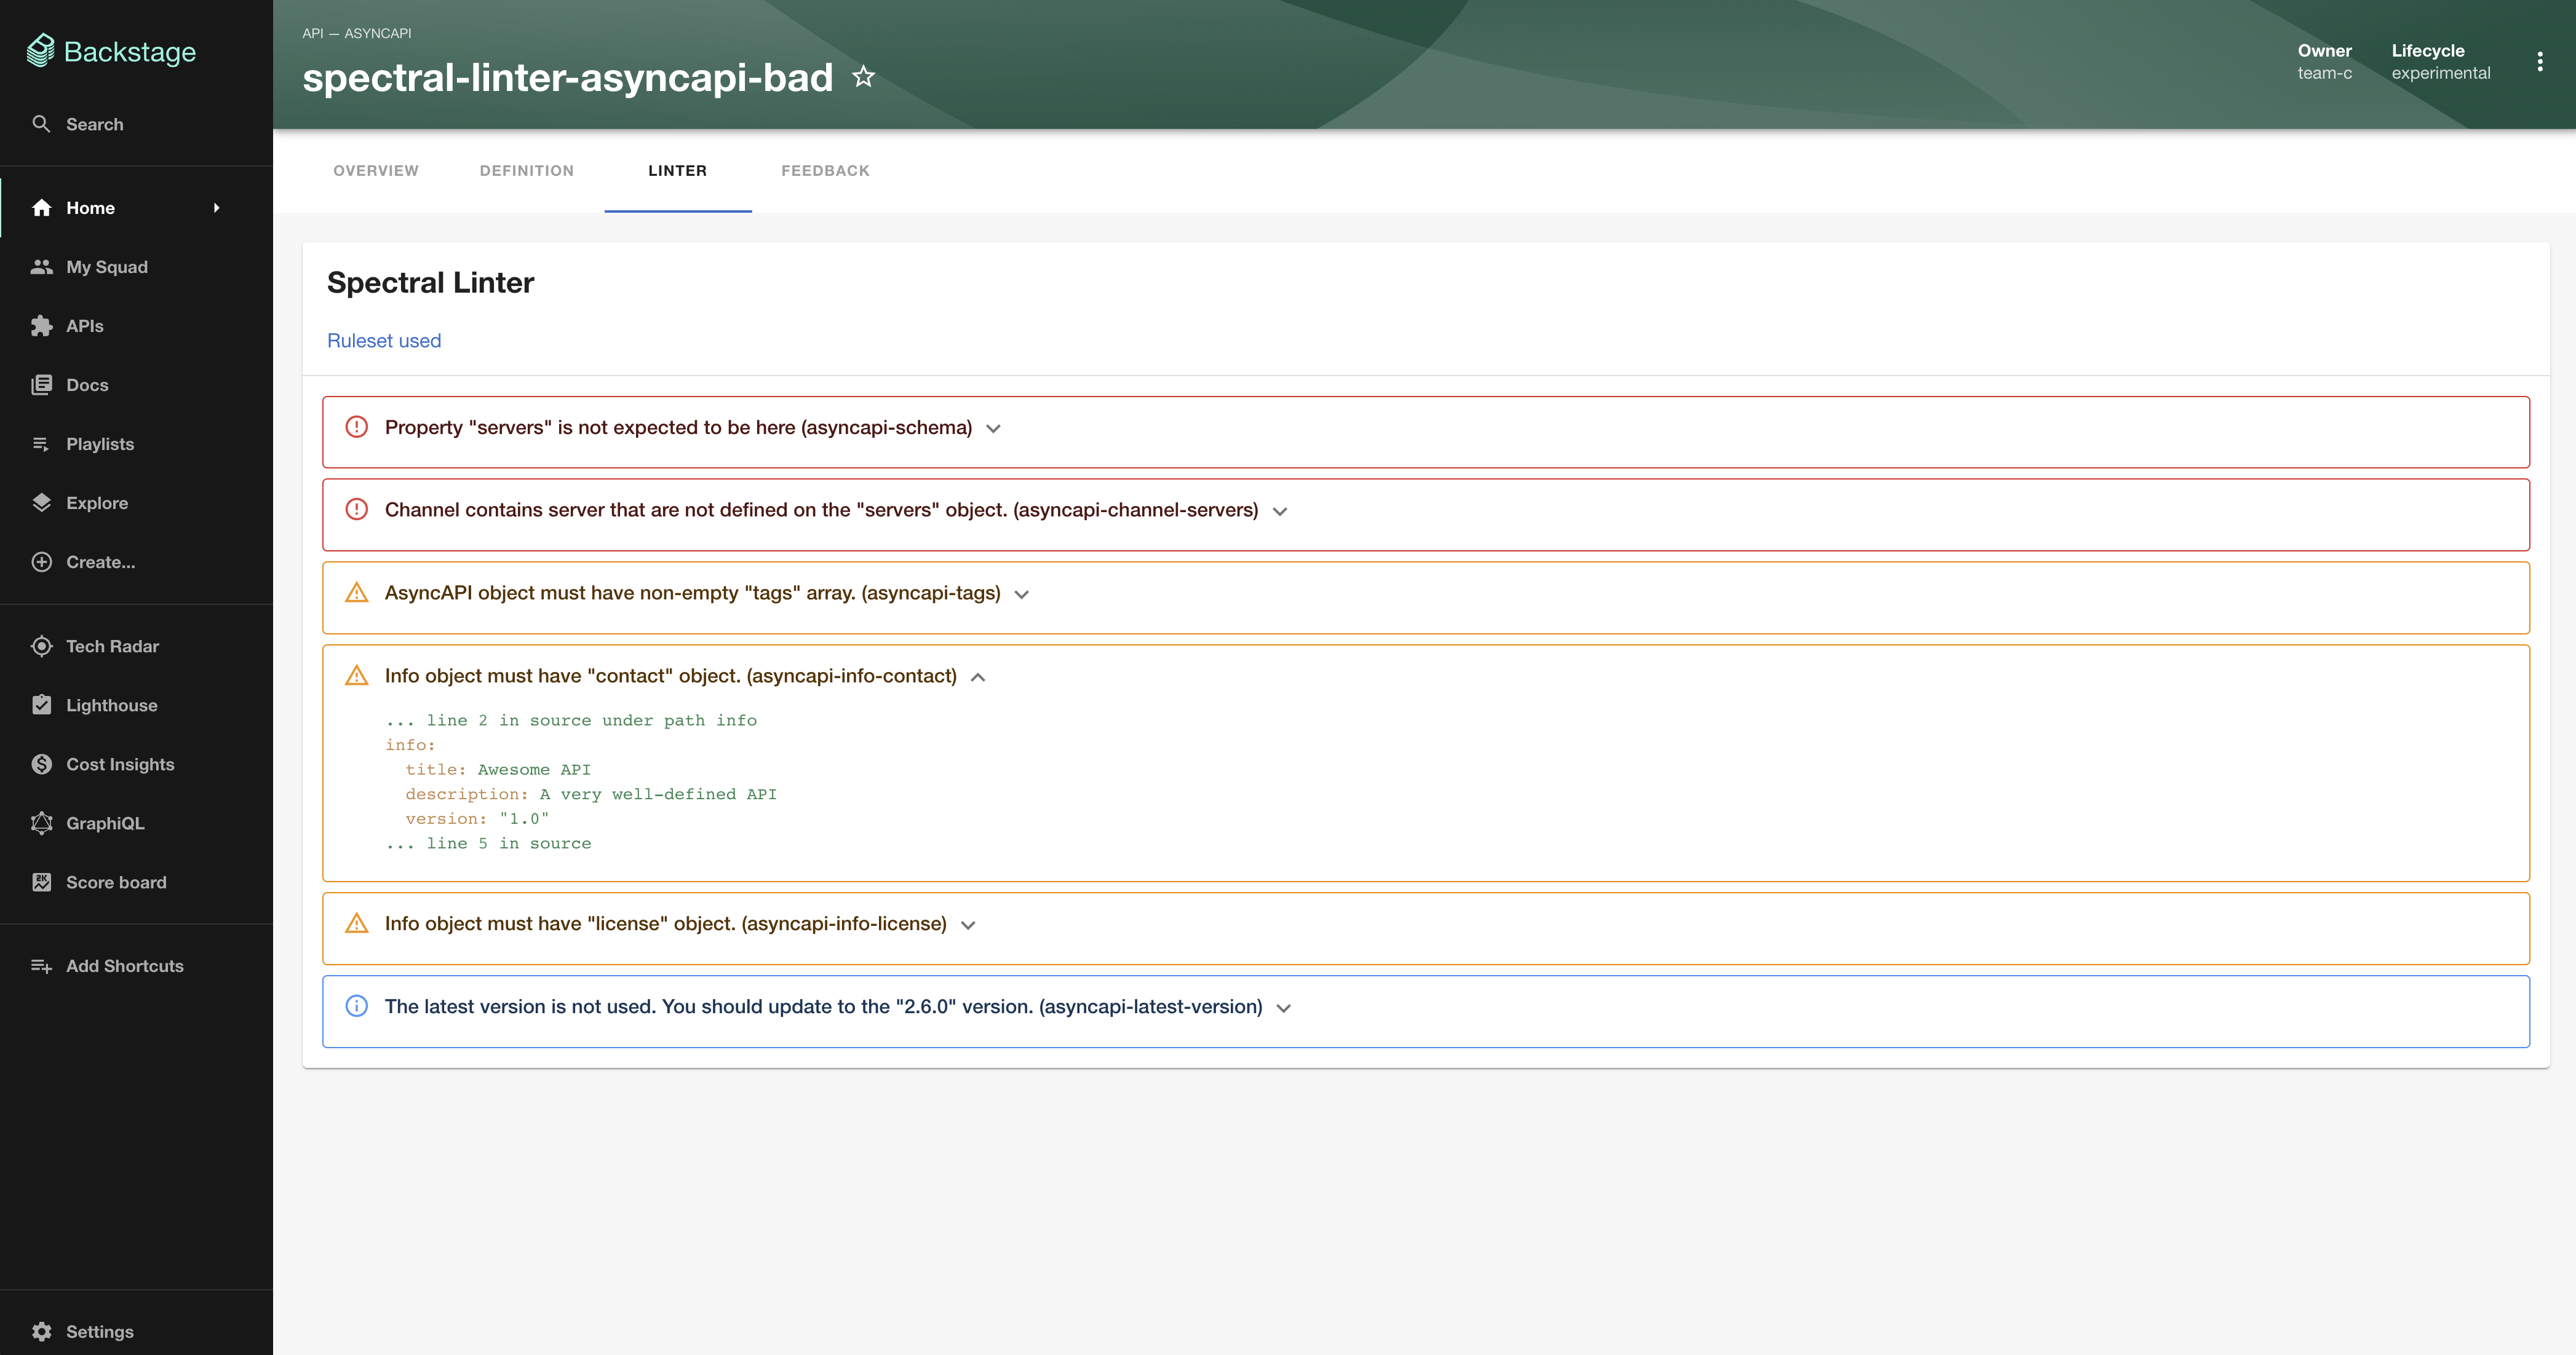
Task: Open Settings gear in sidebar
Action: coord(42,1331)
